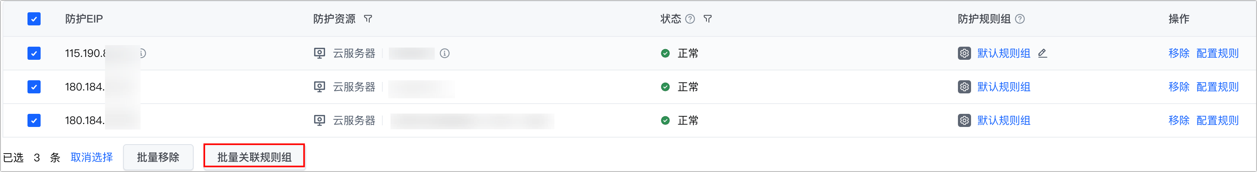This screenshot has height=172, width=1257.
Task: Click the rule group gear icon in first row
Action: [x=964, y=53]
